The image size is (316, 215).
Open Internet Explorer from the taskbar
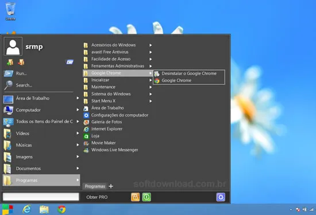click(26, 209)
